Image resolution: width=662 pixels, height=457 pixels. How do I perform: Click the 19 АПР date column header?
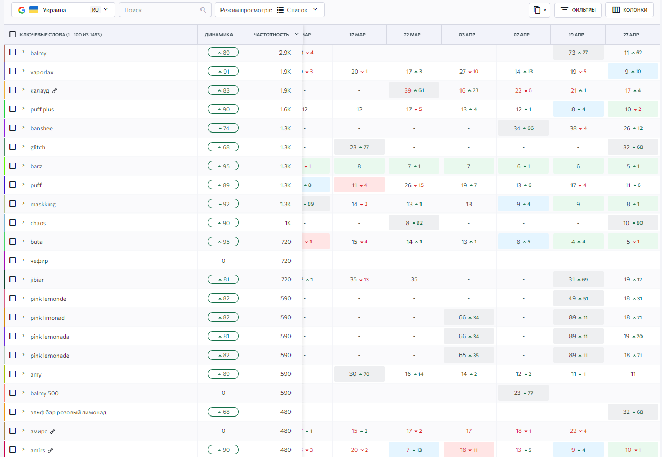point(576,35)
